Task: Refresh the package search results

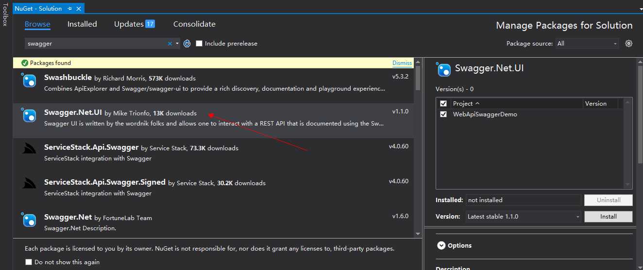Action: (187, 44)
